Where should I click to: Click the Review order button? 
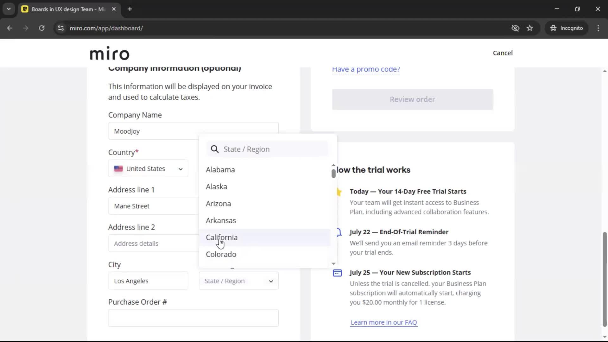[412, 99]
